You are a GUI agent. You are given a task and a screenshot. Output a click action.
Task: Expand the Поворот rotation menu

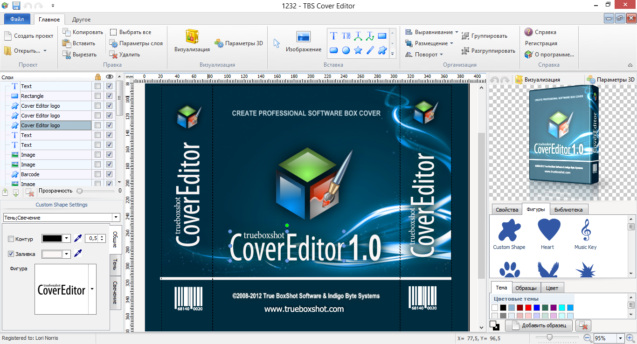click(x=423, y=55)
